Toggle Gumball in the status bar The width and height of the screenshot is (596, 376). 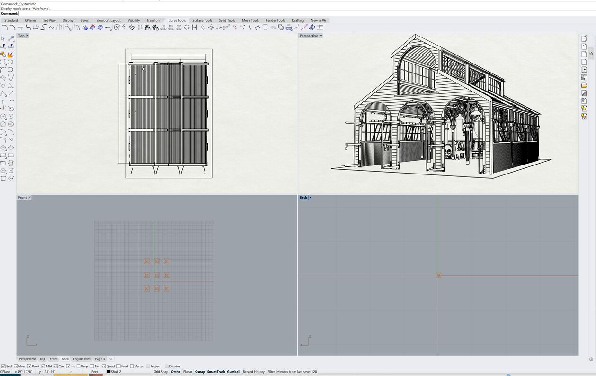[233, 372]
